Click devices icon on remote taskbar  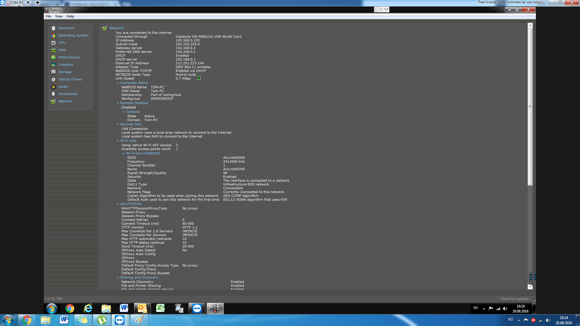[179, 308]
